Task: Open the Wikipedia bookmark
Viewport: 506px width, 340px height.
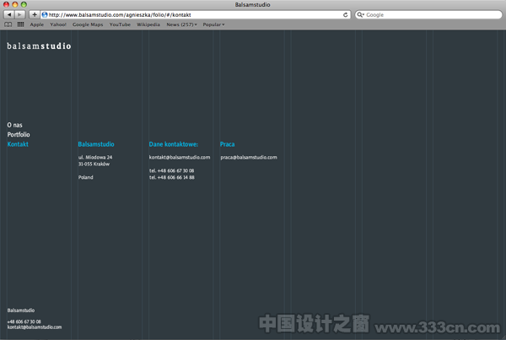Action: [148, 24]
